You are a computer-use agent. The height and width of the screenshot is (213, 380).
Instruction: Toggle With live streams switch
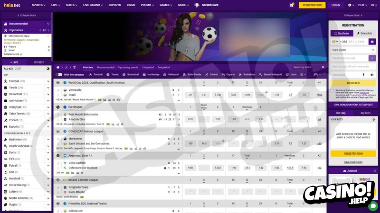coord(58,75)
